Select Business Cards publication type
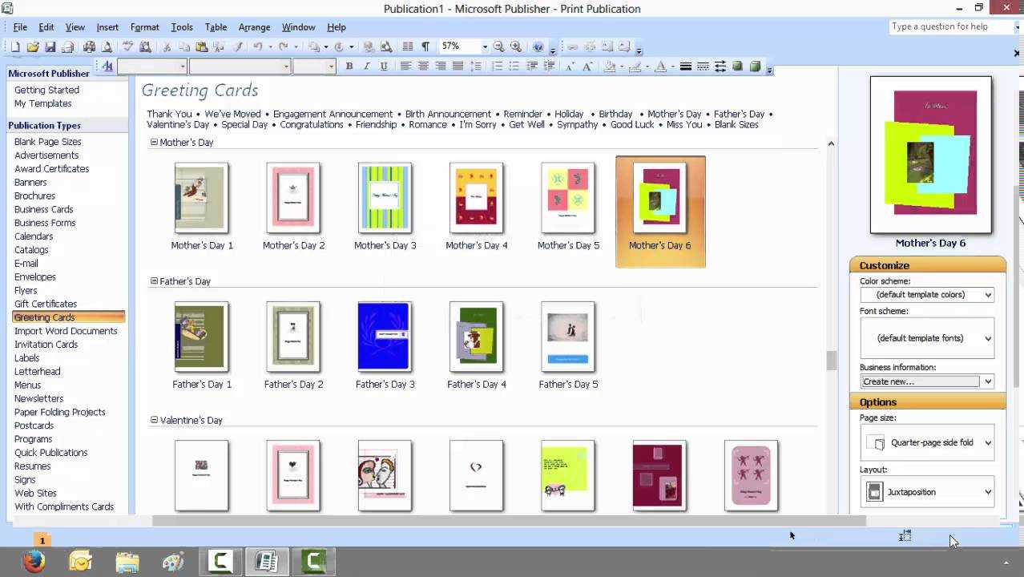 (x=43, y=209)
